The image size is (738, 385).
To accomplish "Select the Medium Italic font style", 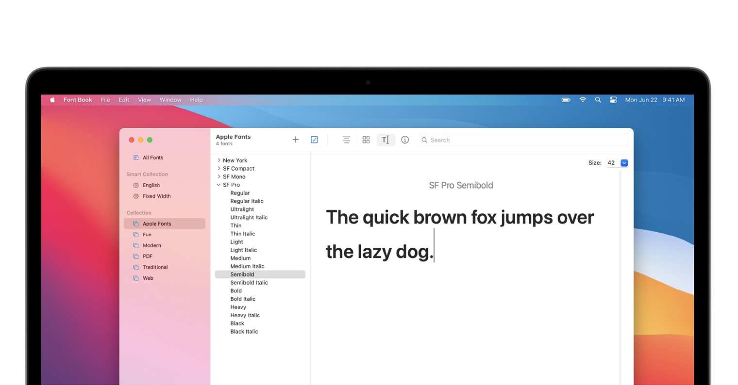I will point(247,266).
